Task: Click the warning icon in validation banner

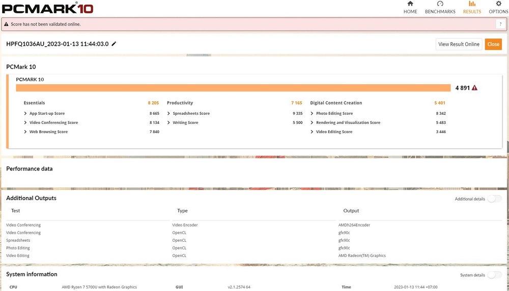Action: tap(6, 24)
